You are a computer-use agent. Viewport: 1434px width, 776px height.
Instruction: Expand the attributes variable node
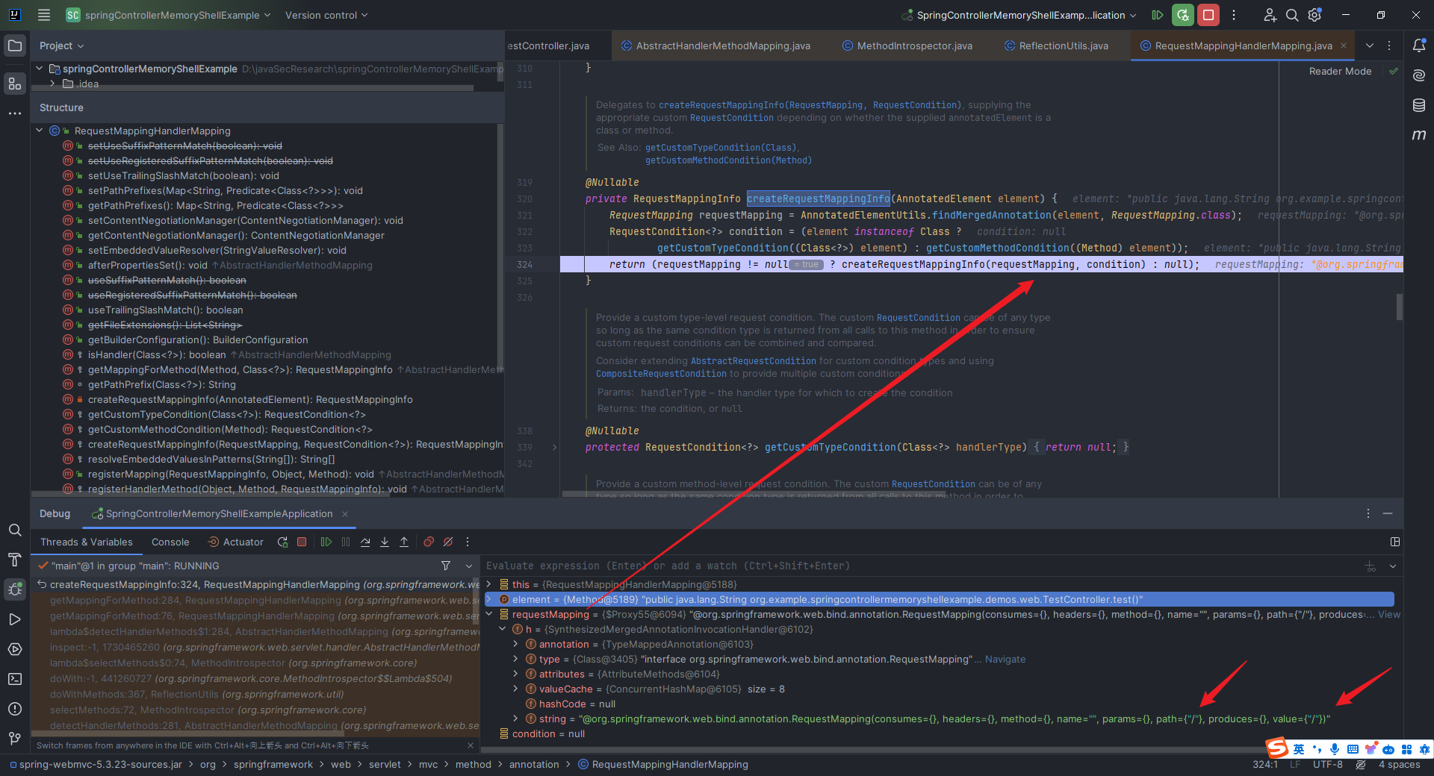pos(515,675)
